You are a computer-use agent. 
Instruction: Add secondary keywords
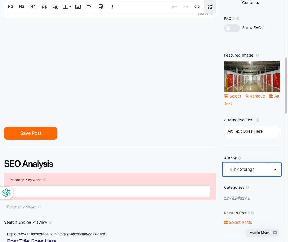[23, 207]
